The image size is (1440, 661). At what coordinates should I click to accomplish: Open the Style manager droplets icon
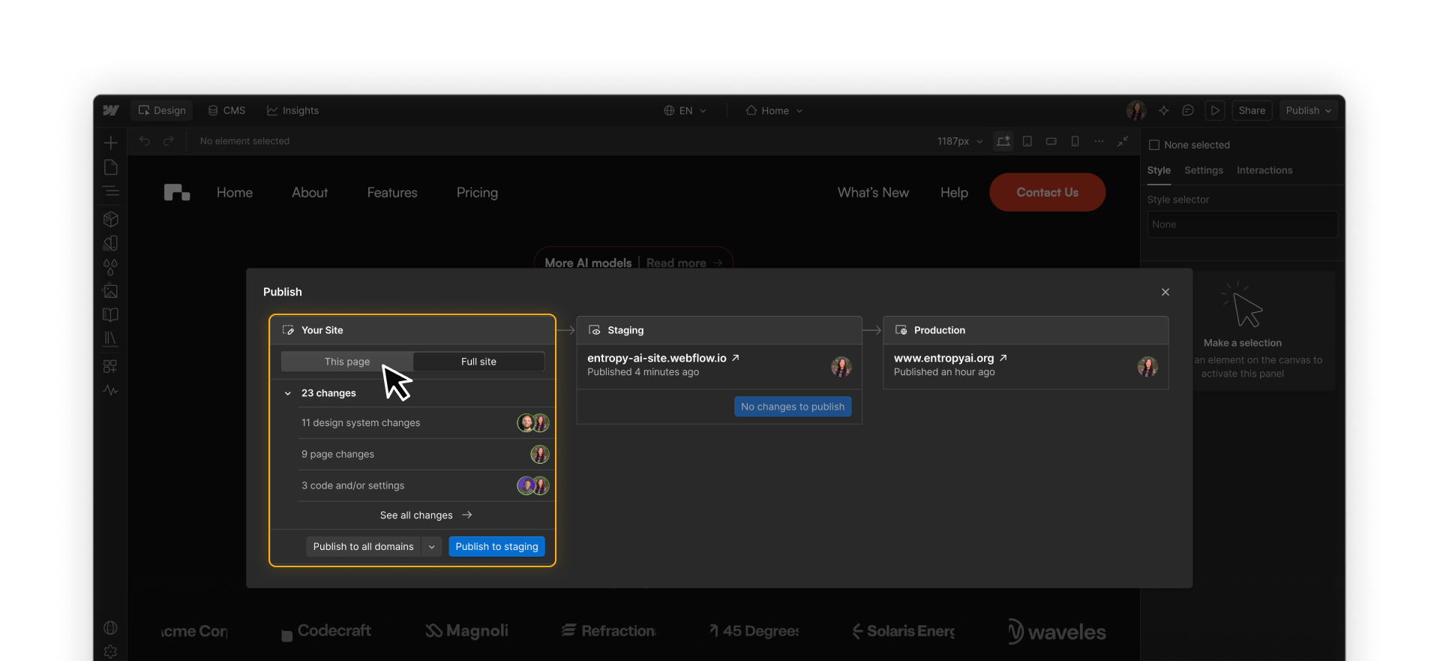point(111,267)
